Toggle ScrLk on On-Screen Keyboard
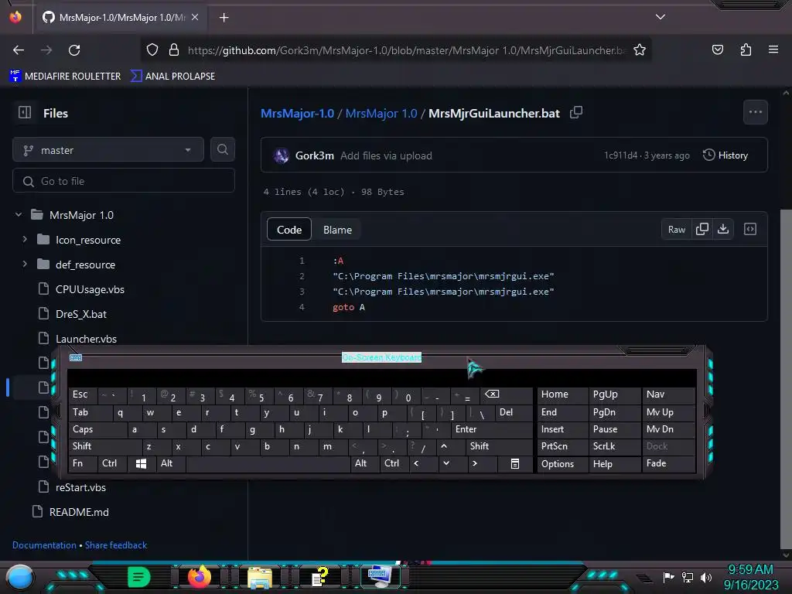 (613, 446)
